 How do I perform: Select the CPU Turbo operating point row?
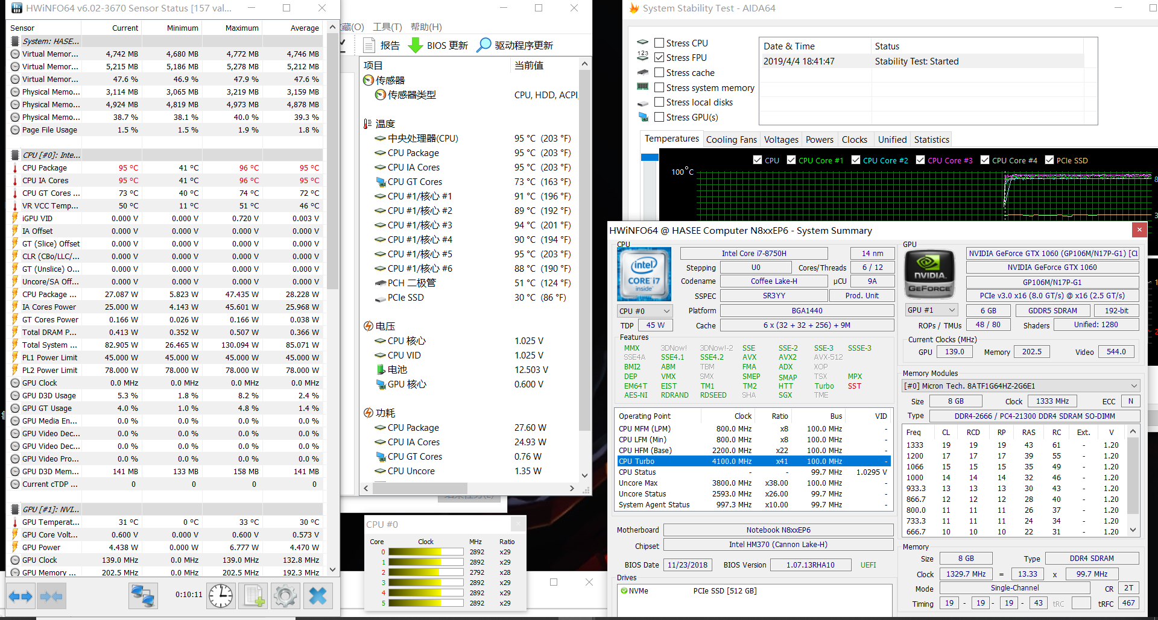point(753,462)
